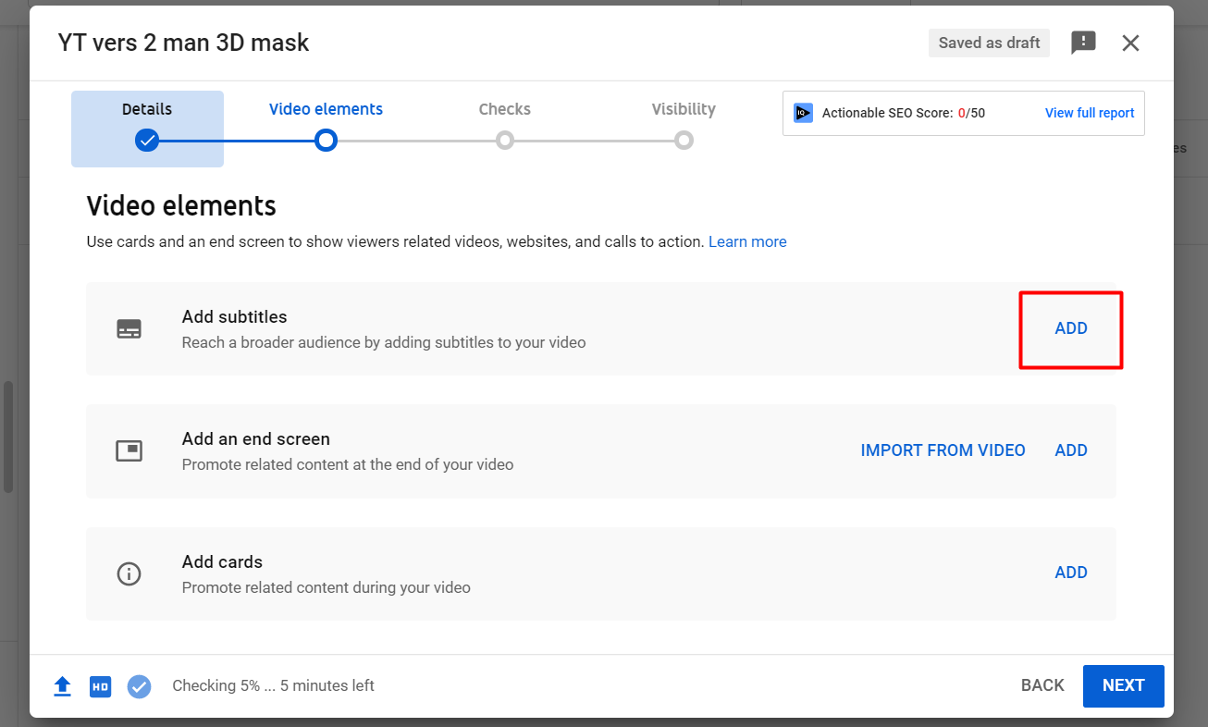Import end screen from video
This screenshot has height=727, width=1208.
(x=943, y=450)
